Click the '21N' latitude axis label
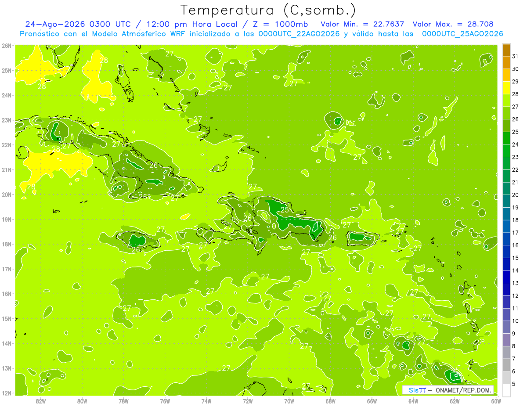 pos(6,169)
